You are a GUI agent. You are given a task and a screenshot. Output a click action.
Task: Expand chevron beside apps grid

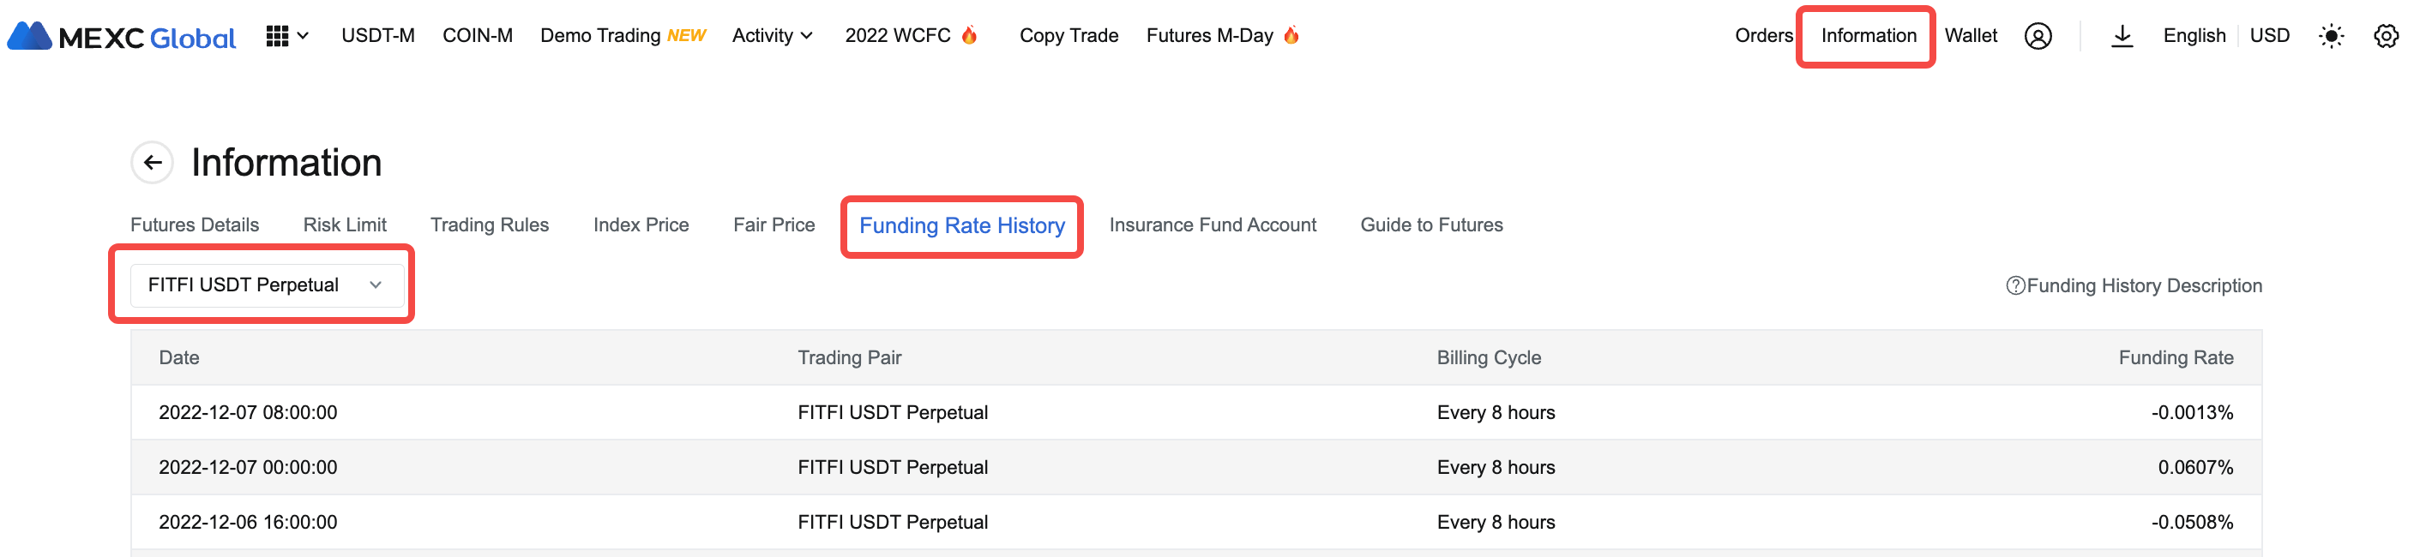(303, 36)
